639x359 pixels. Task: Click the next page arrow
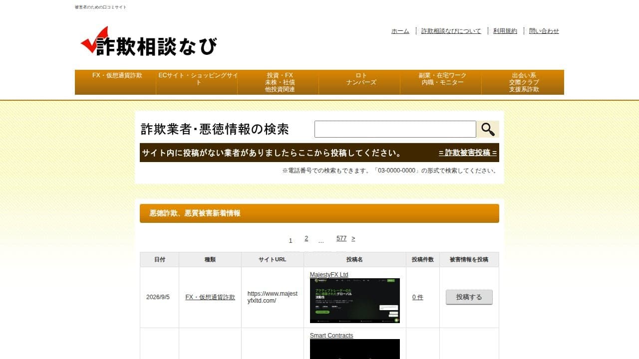(353, 238)
